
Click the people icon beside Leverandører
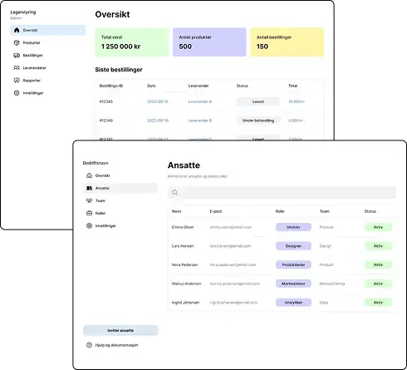[x=17, y=67]
